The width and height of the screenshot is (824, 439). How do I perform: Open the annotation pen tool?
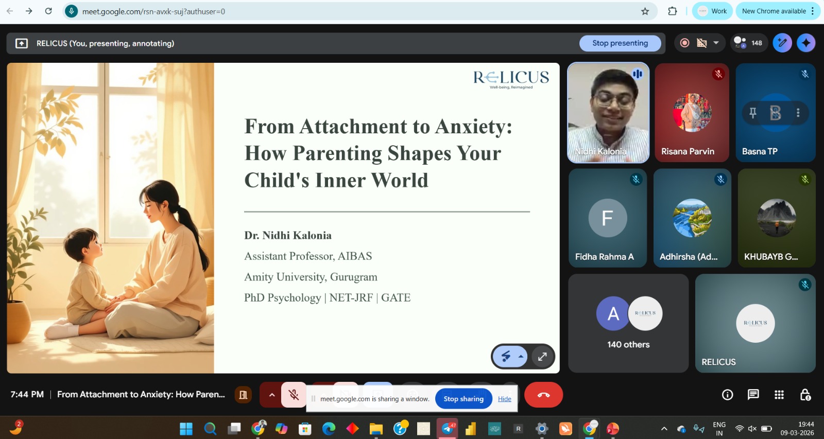pos(782,43)
